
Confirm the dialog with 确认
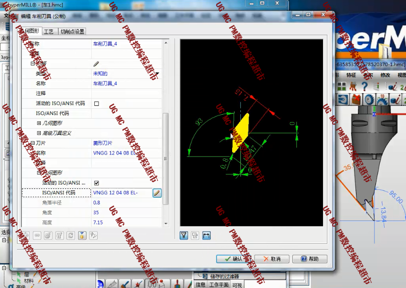pos(234,259)
